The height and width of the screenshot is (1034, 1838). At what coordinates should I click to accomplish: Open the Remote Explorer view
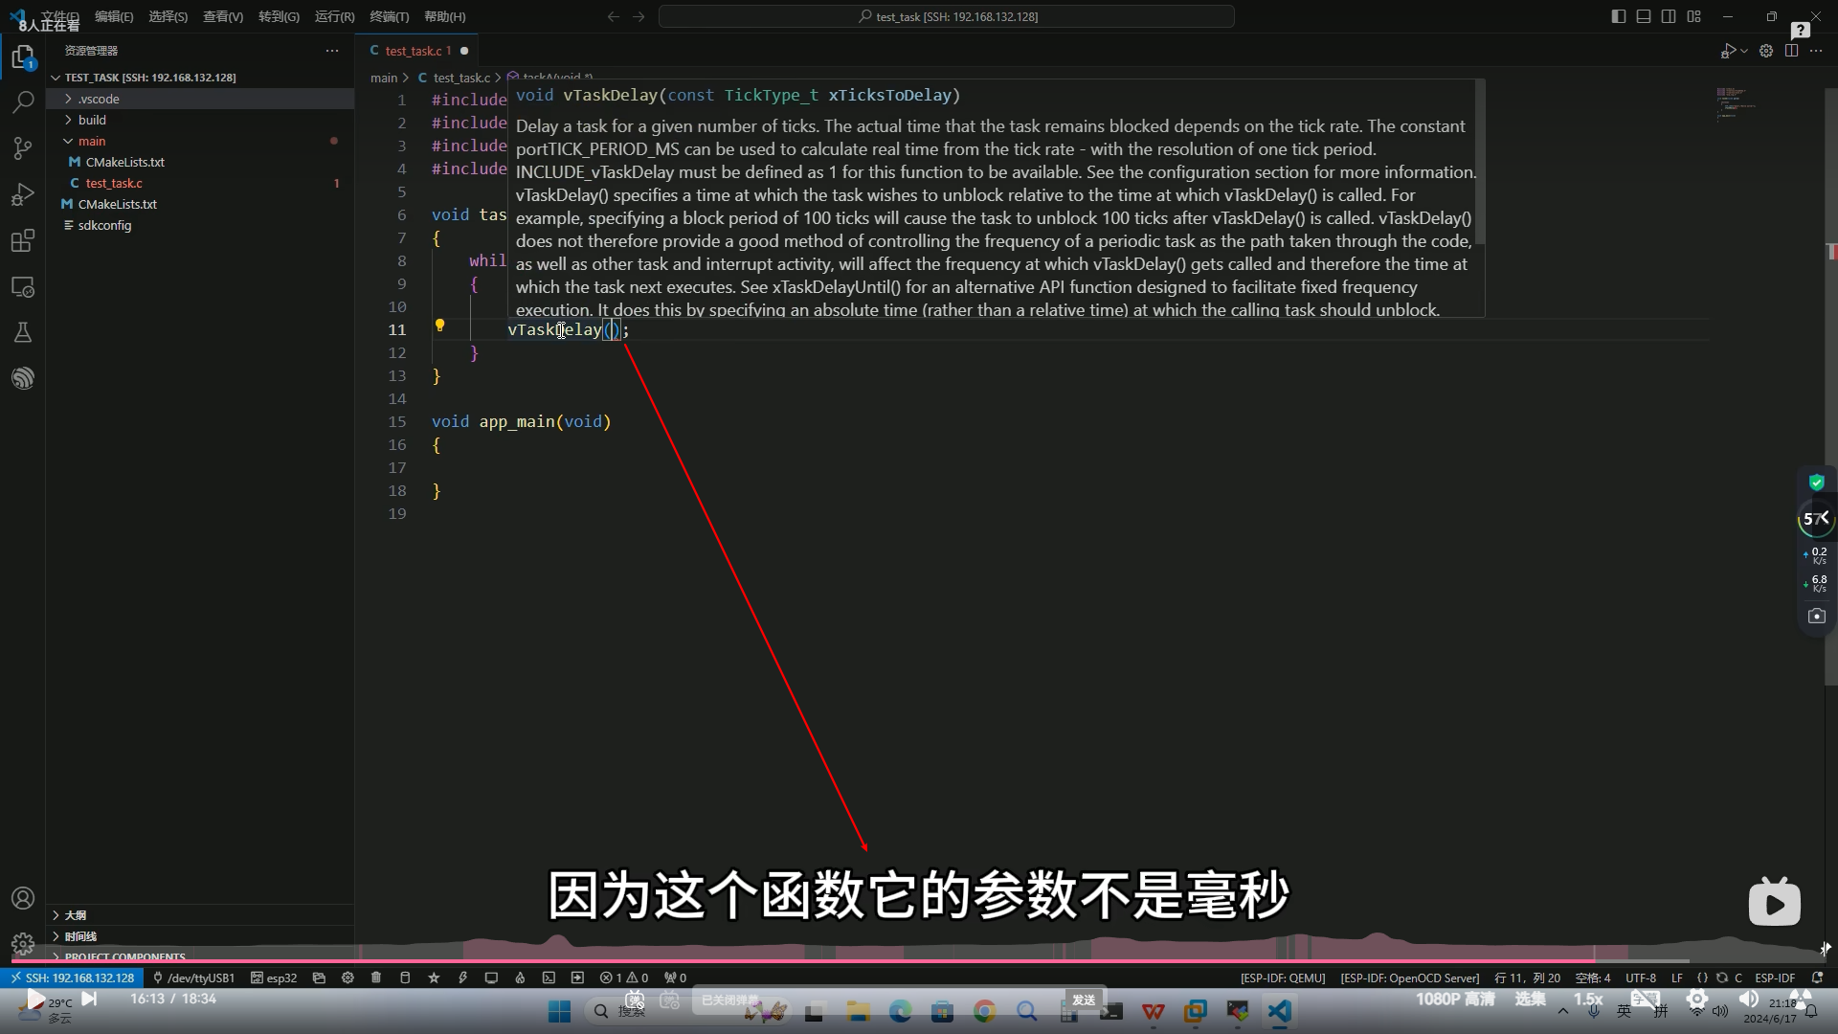coord(23,287)
